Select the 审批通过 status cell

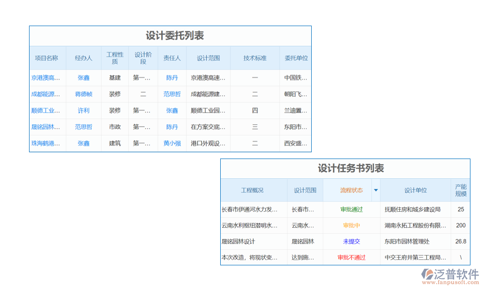pos(351,210)
